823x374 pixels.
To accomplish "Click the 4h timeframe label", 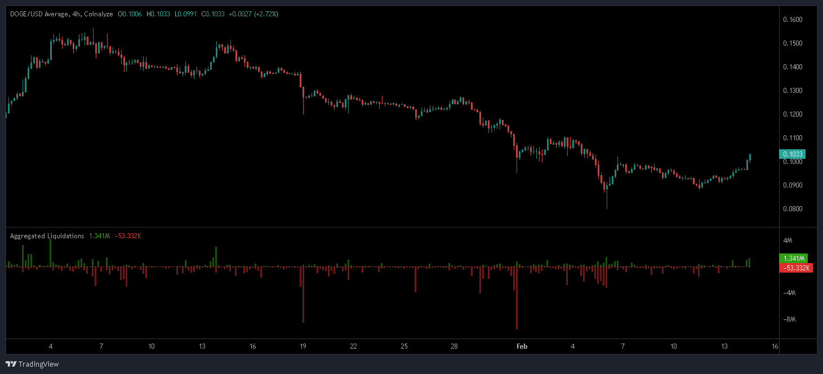I will pos(75,12).
